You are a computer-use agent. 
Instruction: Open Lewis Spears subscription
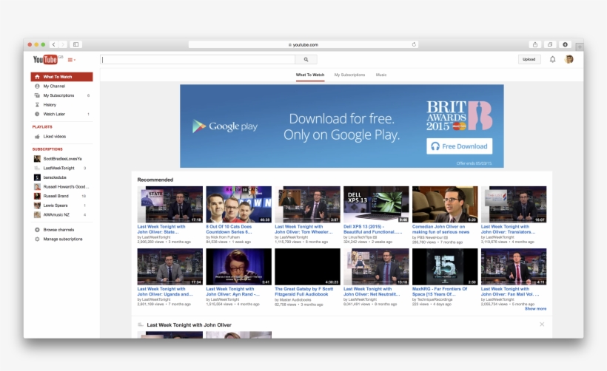62,205
